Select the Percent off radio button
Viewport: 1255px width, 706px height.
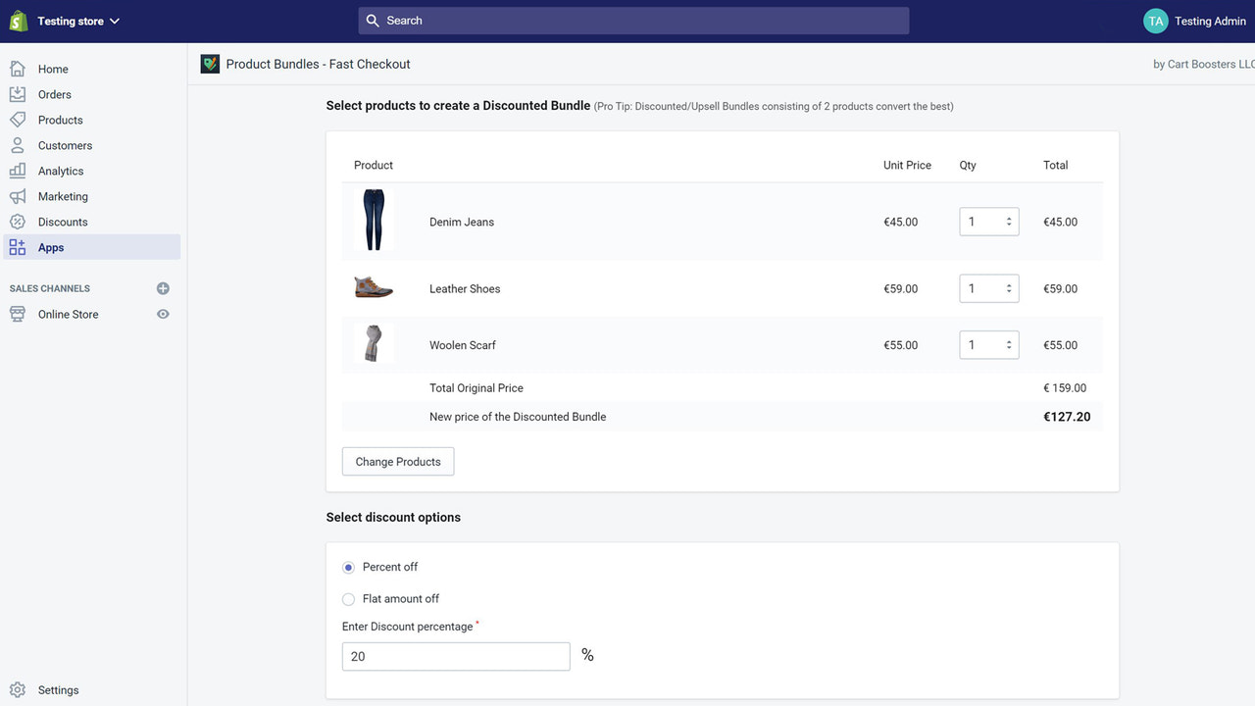[x=348, y=567]
